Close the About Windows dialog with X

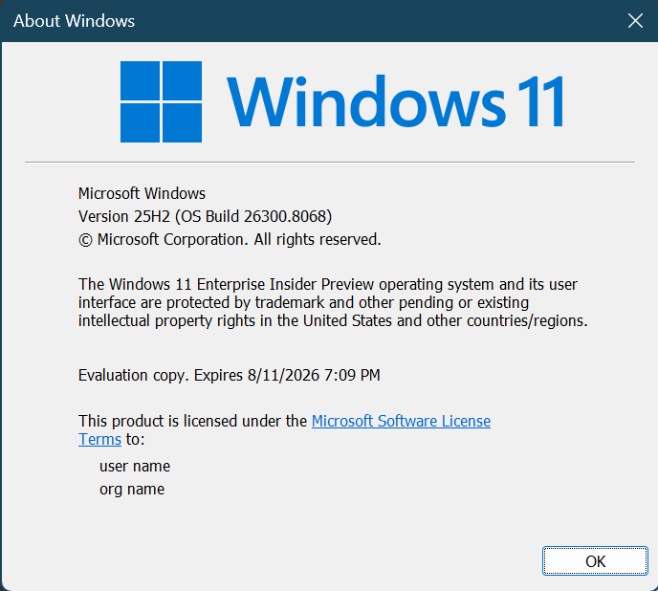pyautogui.click(x=634, y=20)
